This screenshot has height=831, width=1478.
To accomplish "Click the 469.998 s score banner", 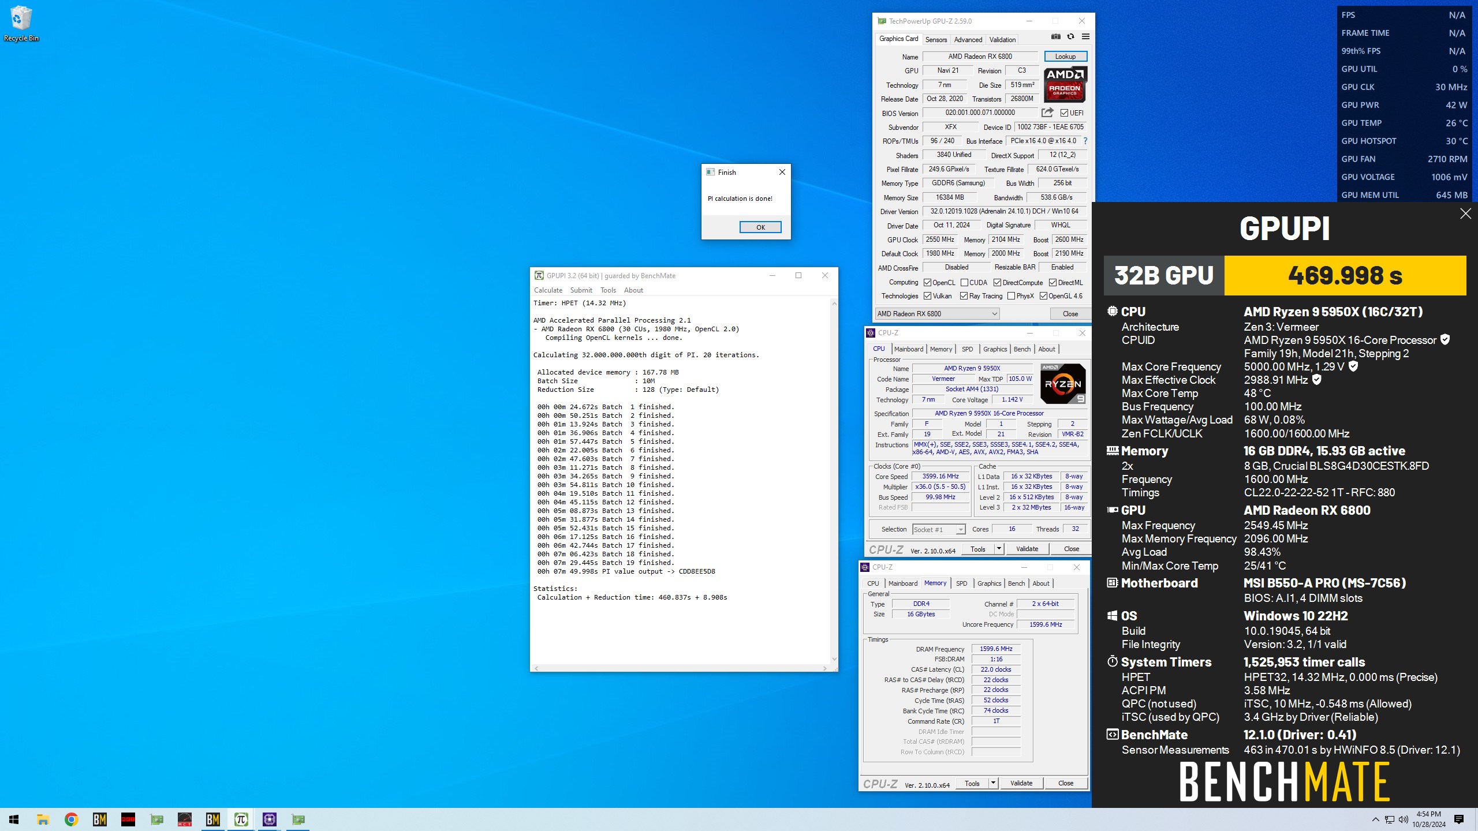I will [1345, 276].
